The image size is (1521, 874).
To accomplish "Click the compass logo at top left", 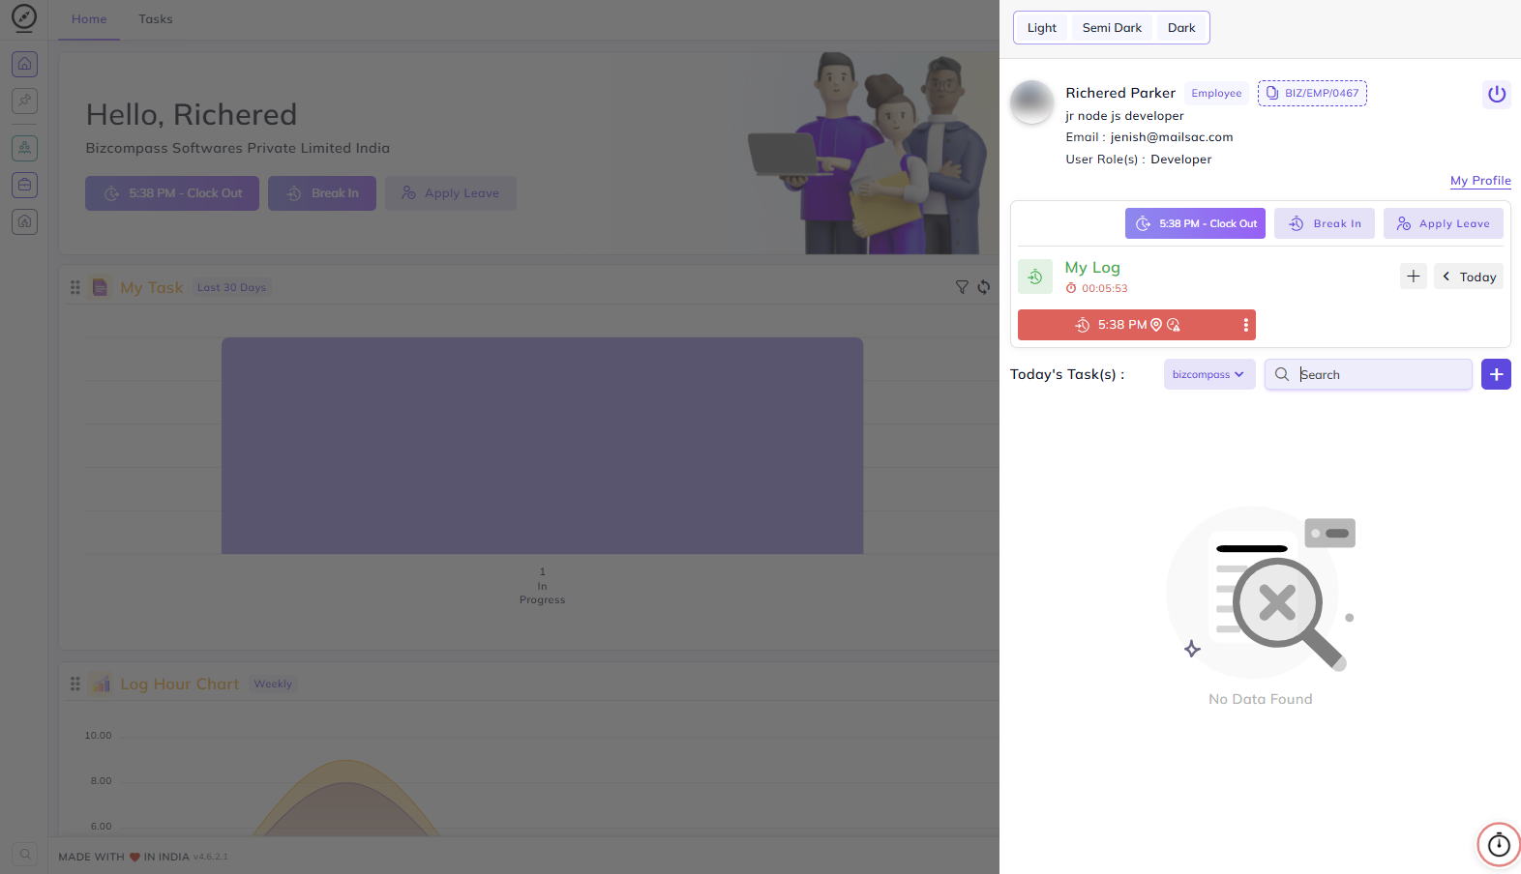I will [x=24, y=17].
